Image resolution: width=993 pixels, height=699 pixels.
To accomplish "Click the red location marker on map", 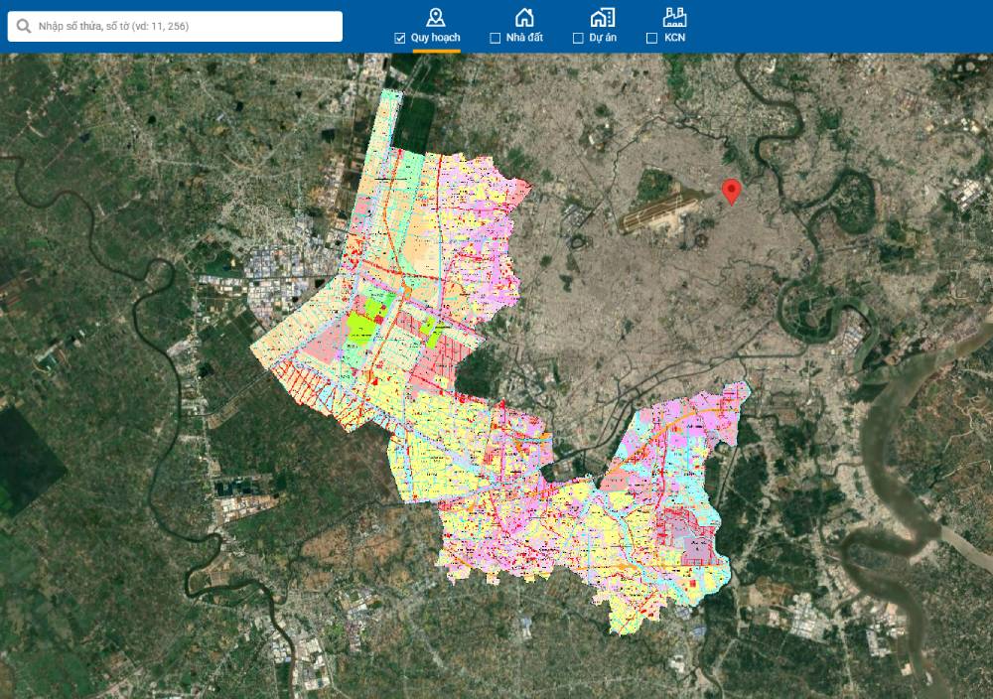I will (732, 192).
